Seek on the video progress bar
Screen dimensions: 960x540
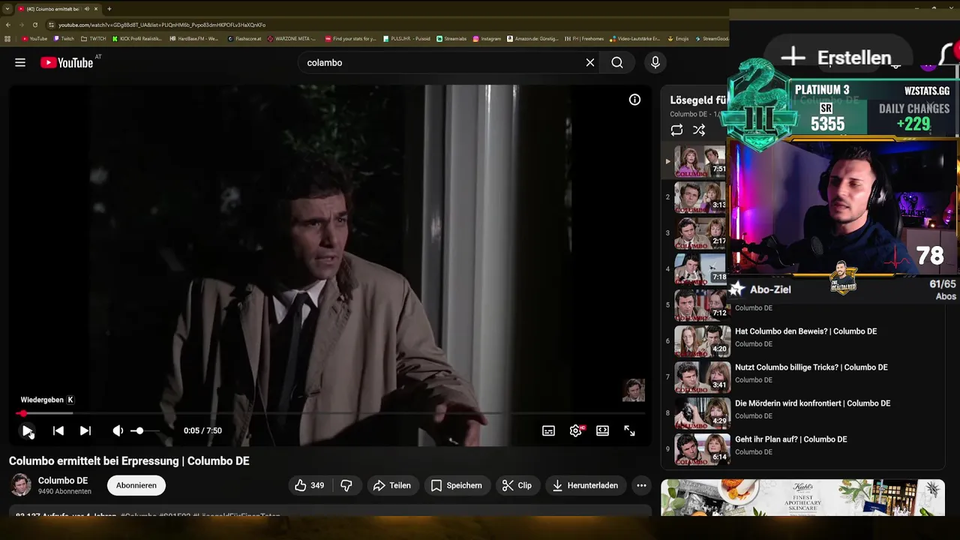tap(330, 413)
